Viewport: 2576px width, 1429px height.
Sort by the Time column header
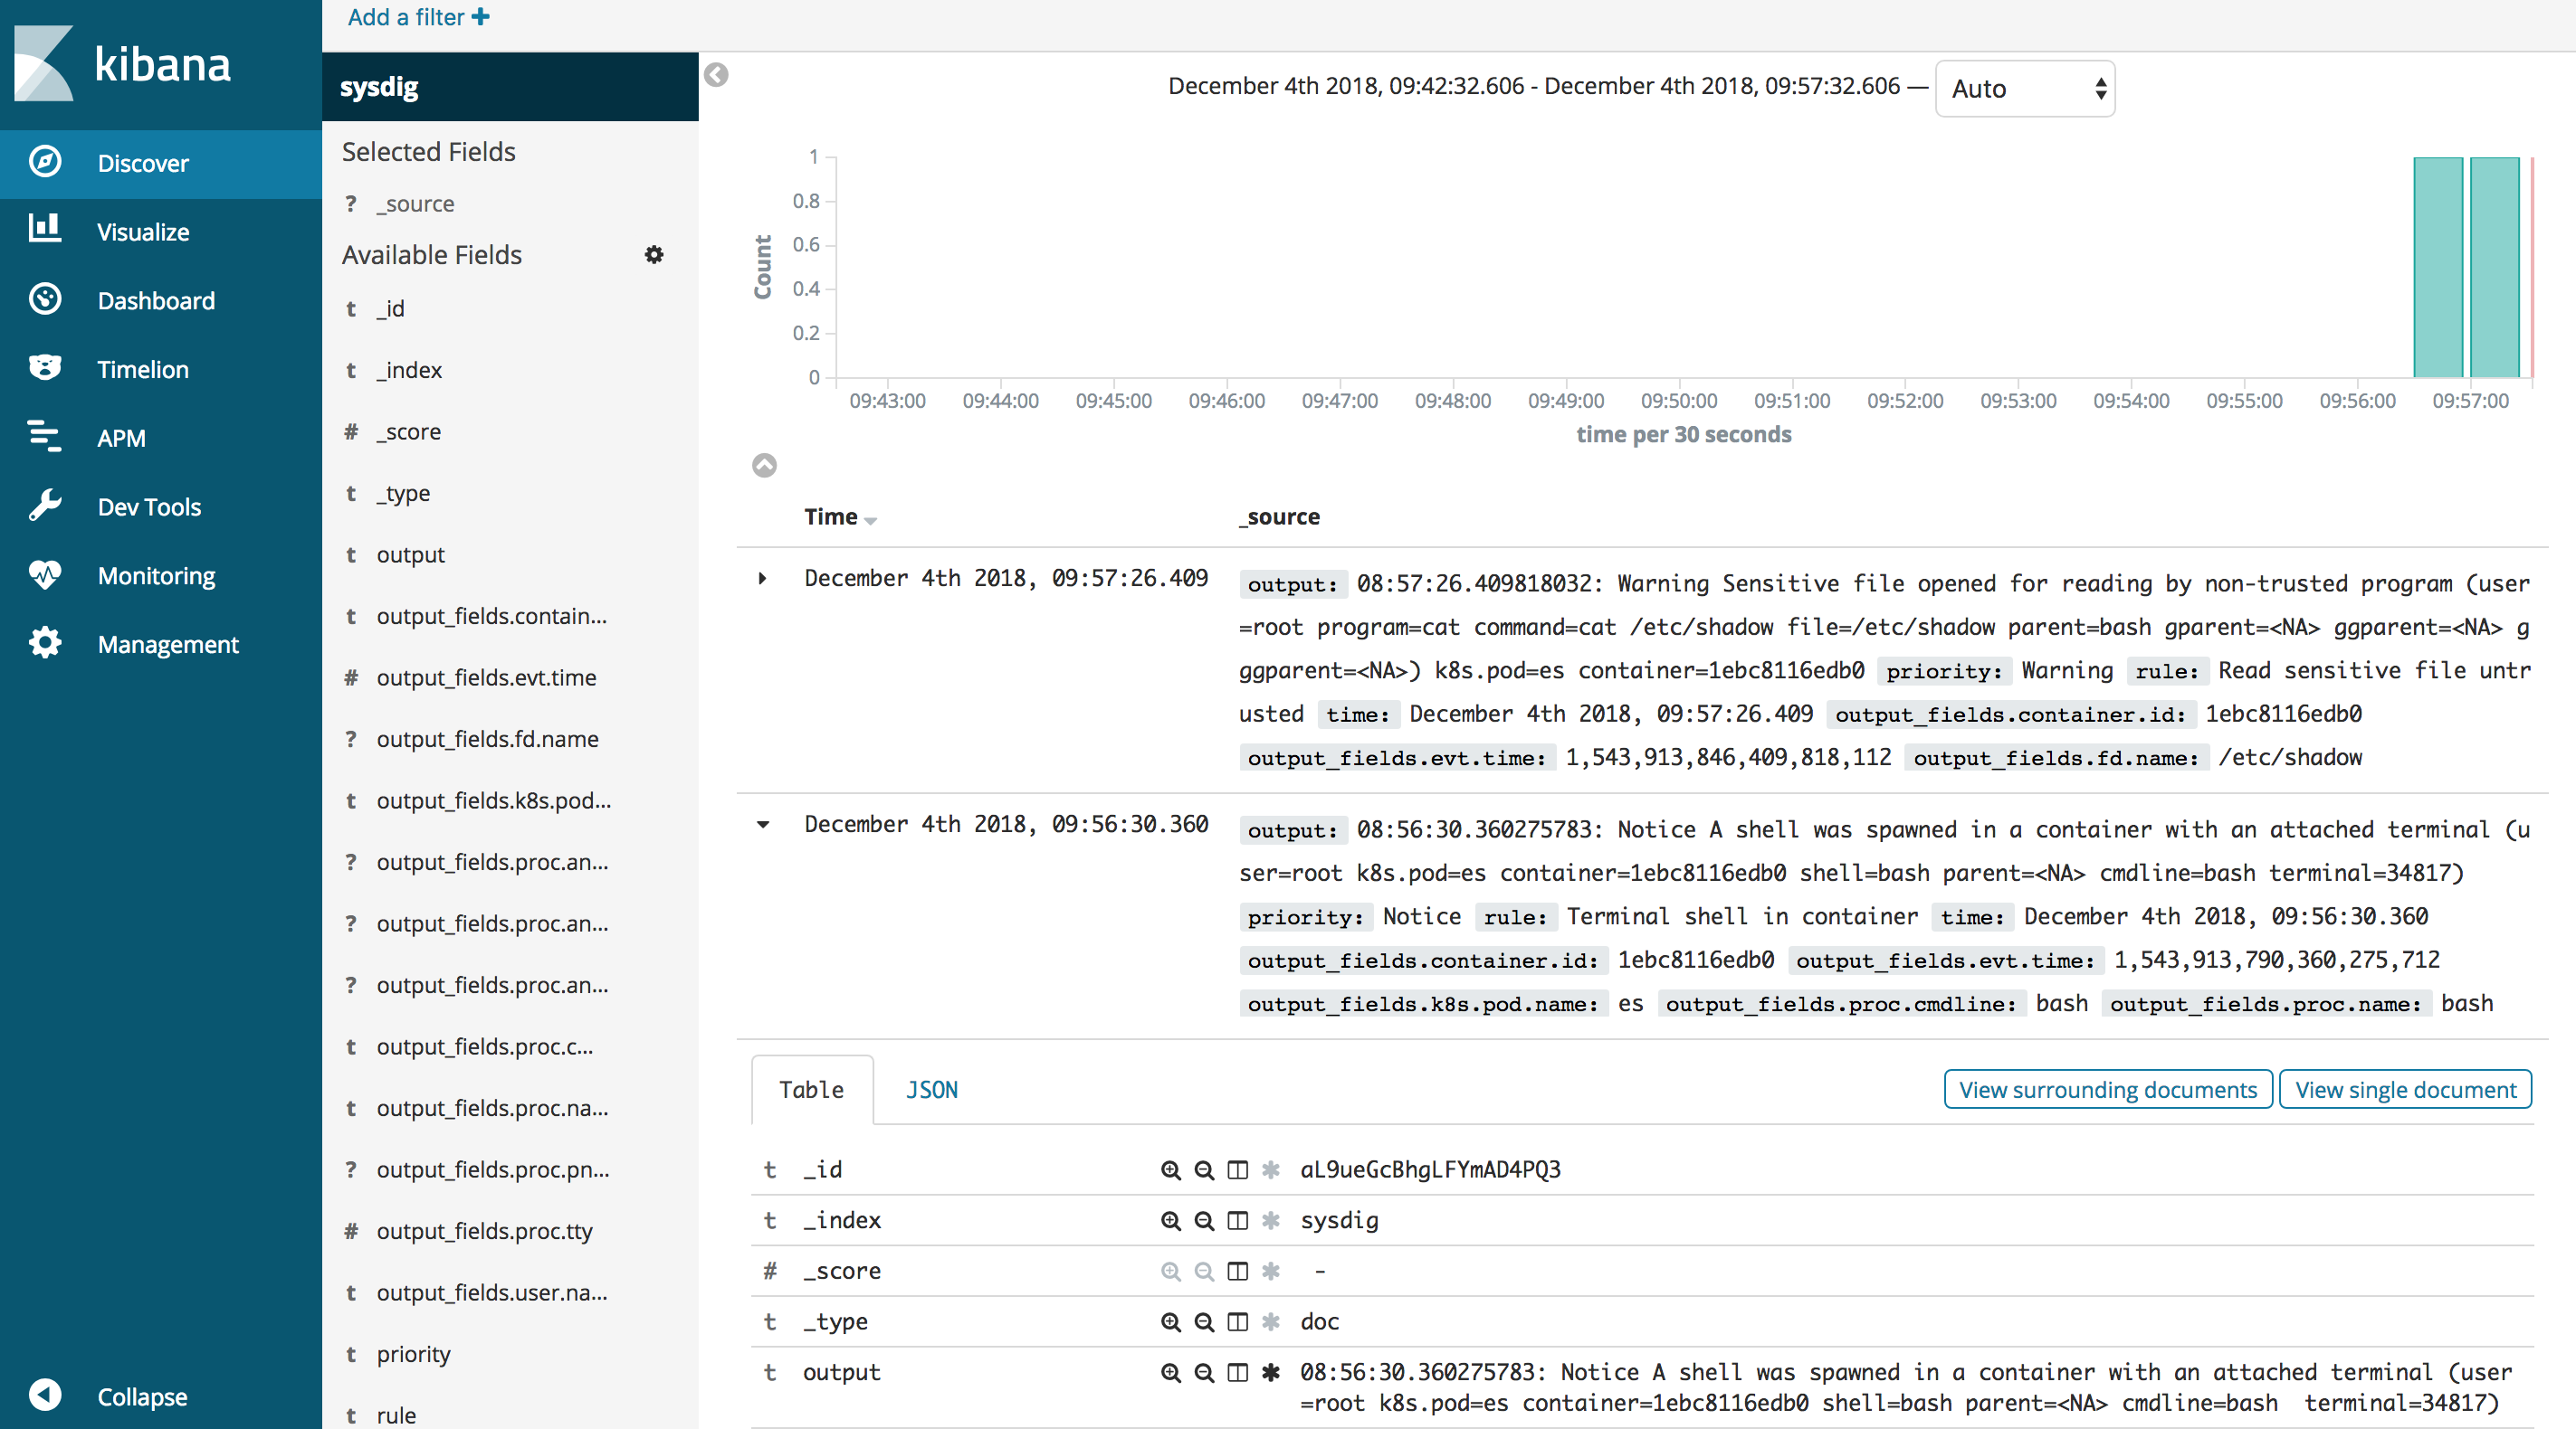[x=839, y=516]
